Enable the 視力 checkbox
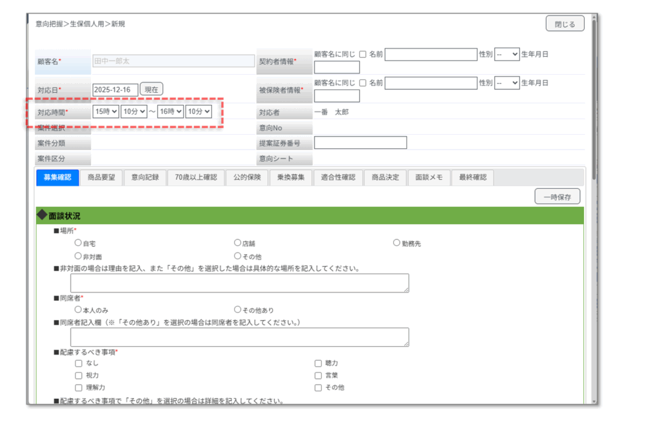Viewport: 660px width, 442px height. pyautogui.click(x=79, y=376)
